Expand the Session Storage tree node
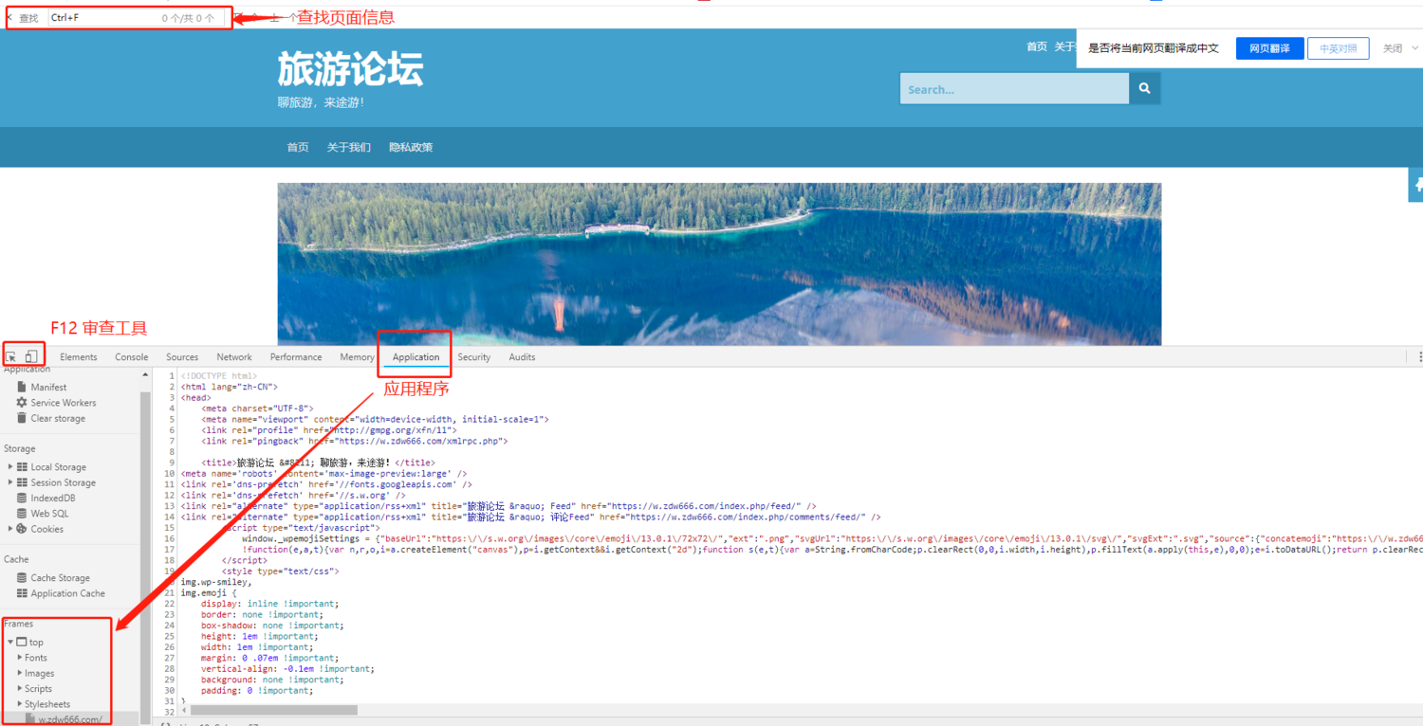This screenshot has height=726, width=1423. click(10, 482)
